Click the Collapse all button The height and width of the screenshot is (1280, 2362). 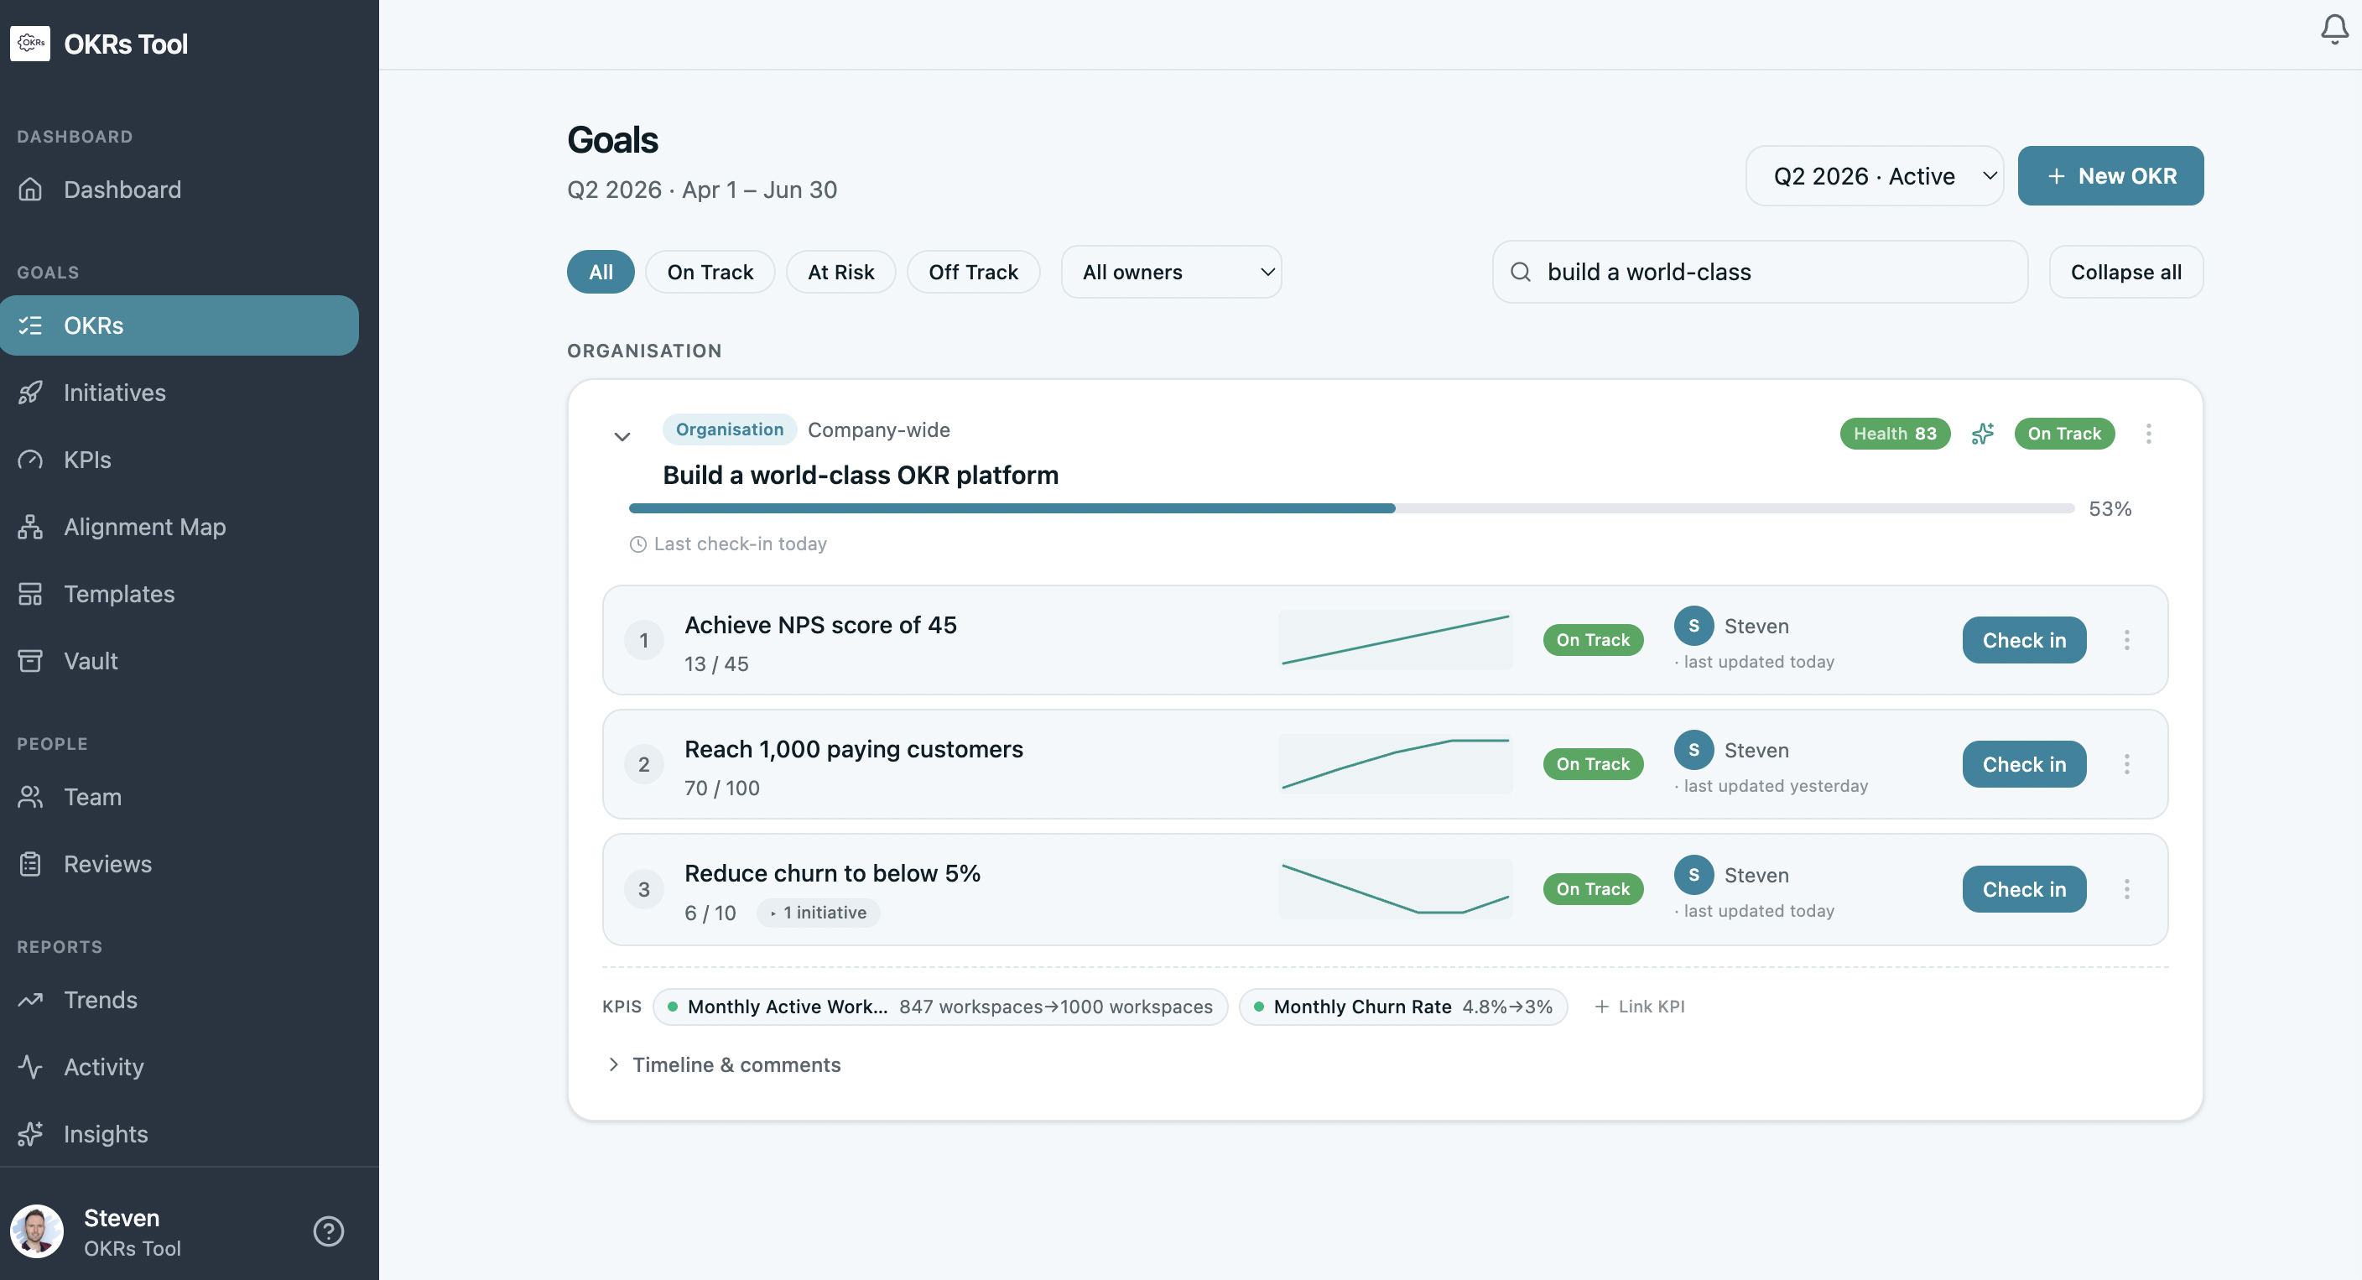click(2125, 272)
